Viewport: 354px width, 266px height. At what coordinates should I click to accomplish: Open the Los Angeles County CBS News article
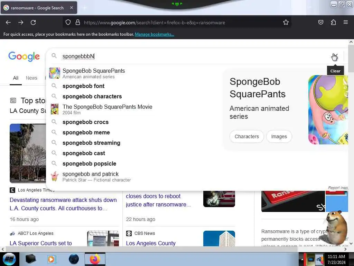click(x=151, y=243)
